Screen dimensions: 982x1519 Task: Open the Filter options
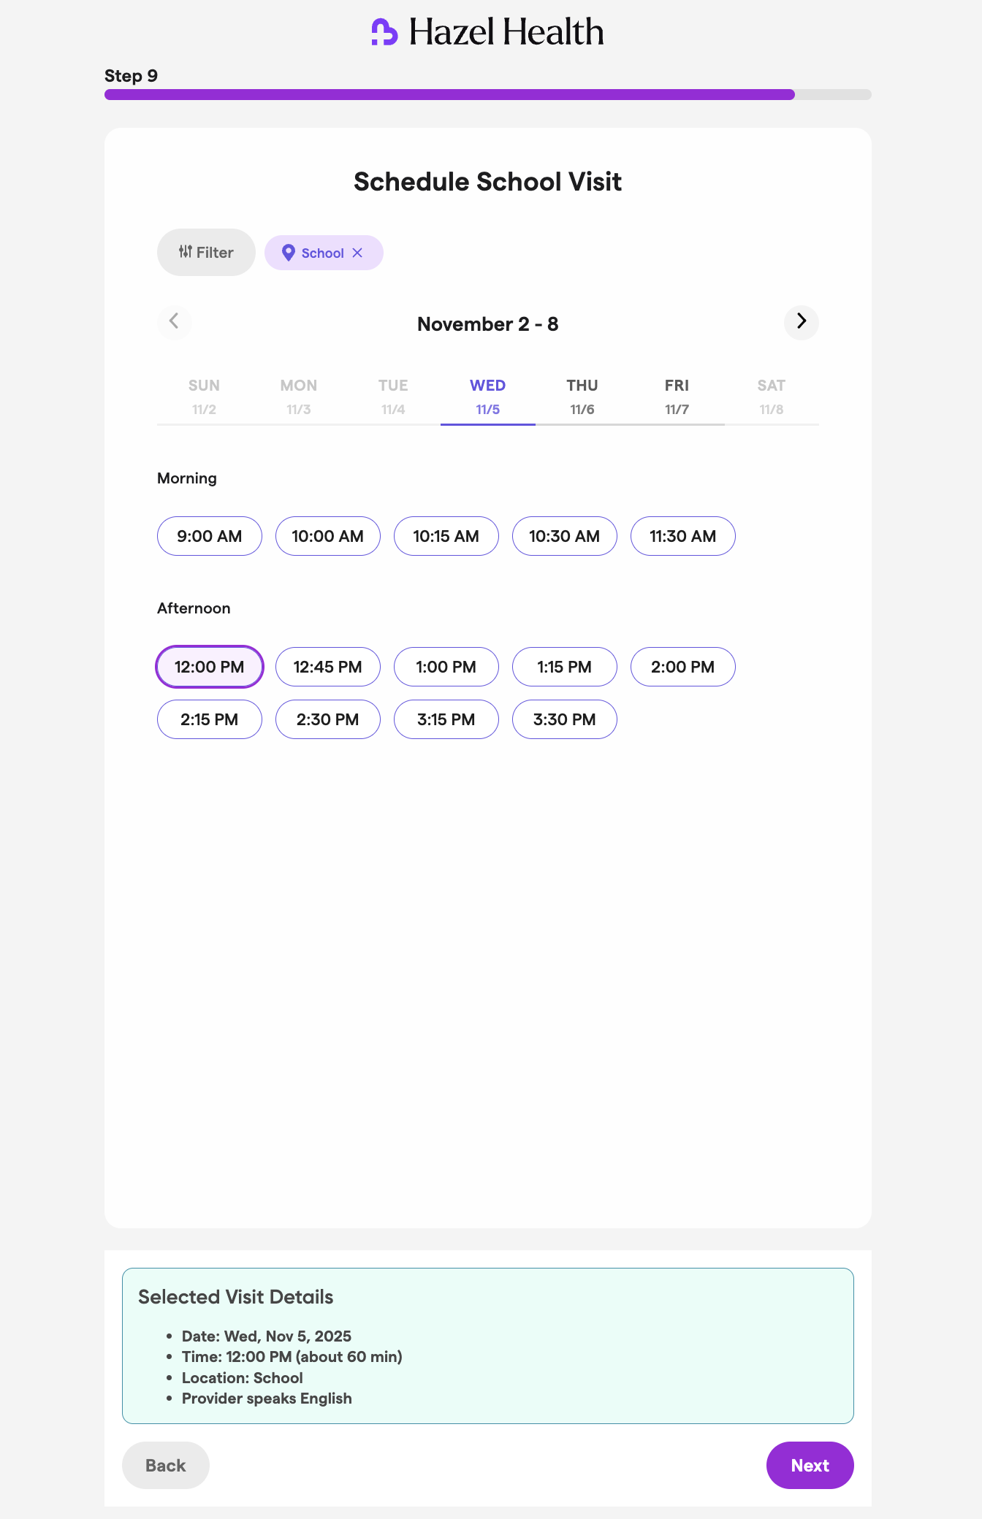pyautogui.click(x=206, y=253)
